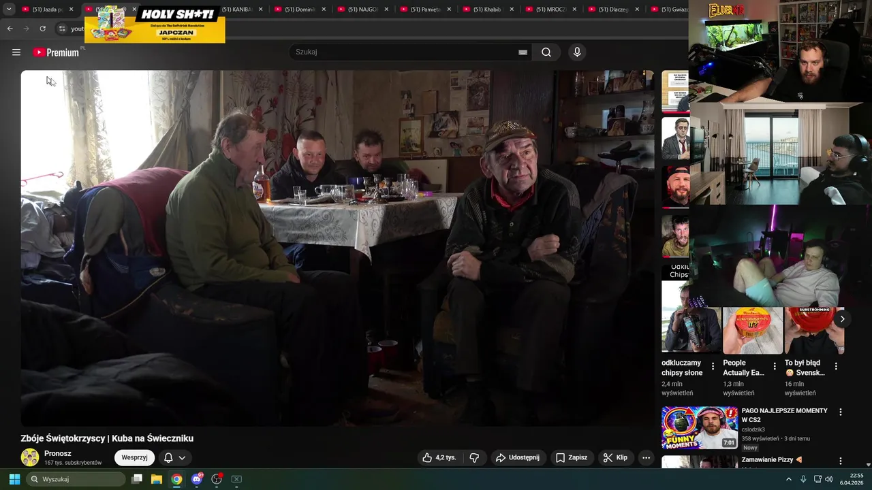This screenshot has height=490, width=872.
Task: Open 'Zamawianie Pizzy' video title
Action: tap(772, 460)
